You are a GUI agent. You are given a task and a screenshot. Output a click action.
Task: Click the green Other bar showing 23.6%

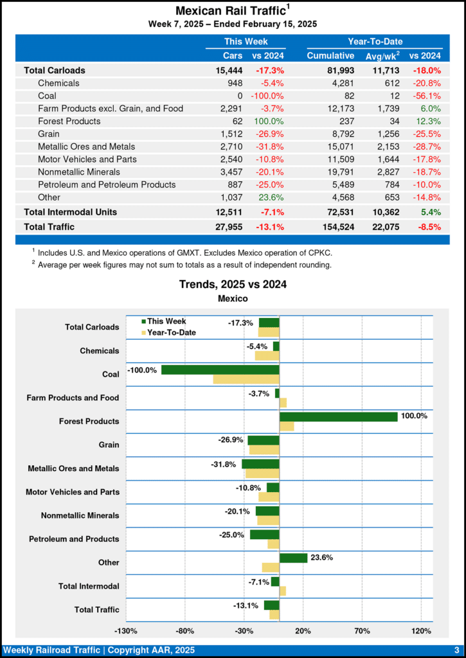293,558
